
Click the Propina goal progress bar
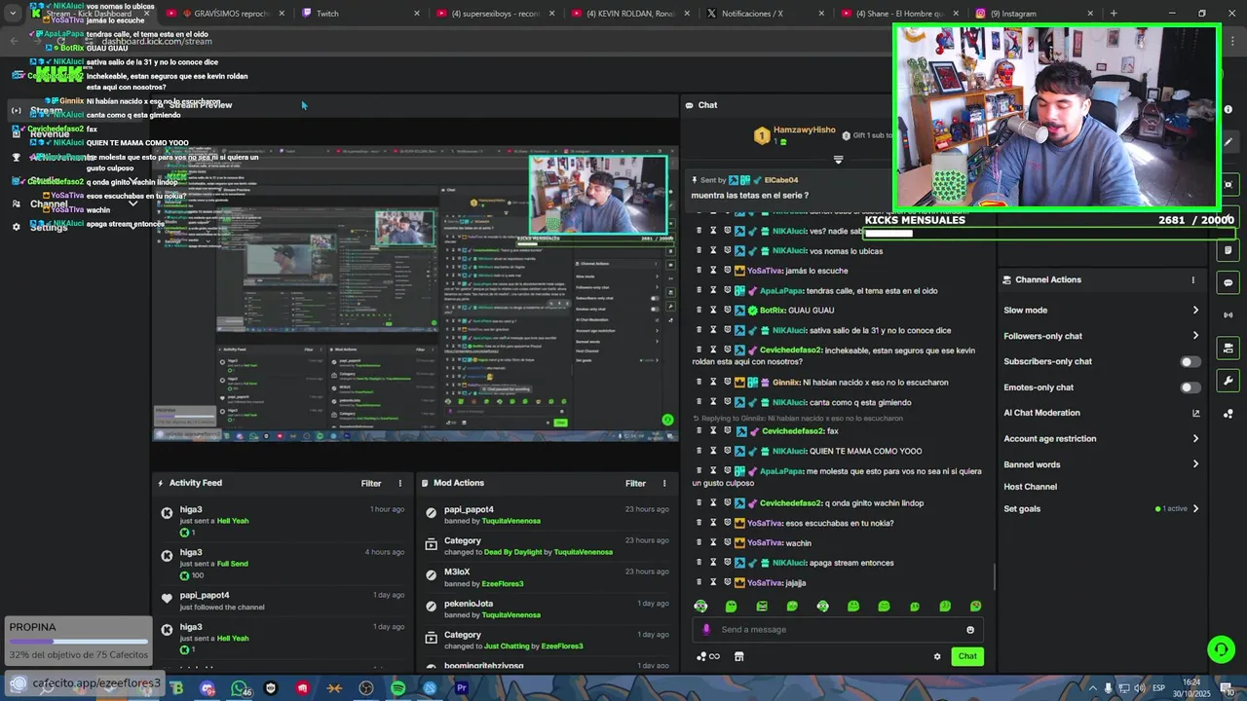tap(78, 642)
